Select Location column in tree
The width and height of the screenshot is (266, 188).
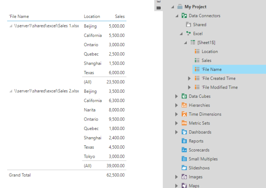point(209,52)
